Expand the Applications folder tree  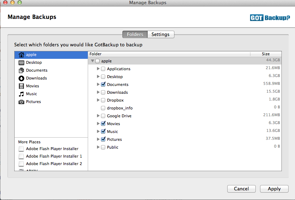click(98, 69)
